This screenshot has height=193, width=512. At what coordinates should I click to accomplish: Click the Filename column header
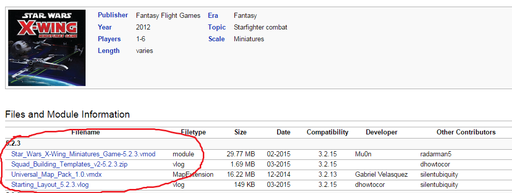coord(86,132)
